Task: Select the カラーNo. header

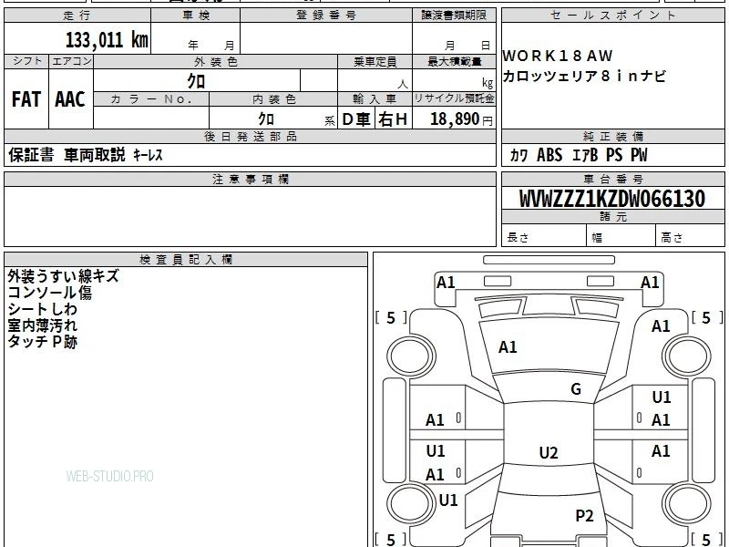Action: (151, 98)
